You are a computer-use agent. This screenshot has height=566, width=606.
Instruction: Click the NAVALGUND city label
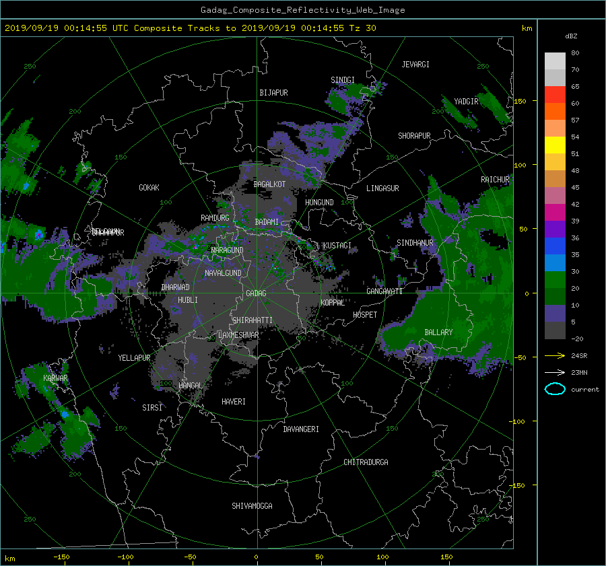pos(223,273)
